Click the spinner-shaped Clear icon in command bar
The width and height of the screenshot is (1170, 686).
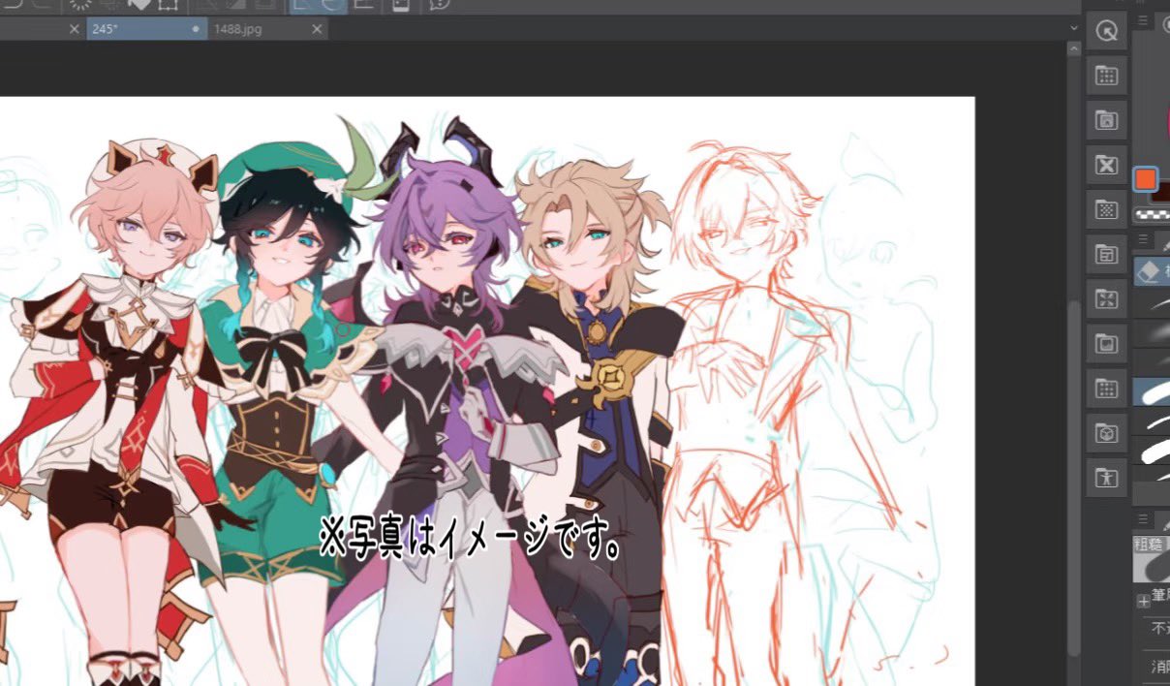click(x=79, y=4)
